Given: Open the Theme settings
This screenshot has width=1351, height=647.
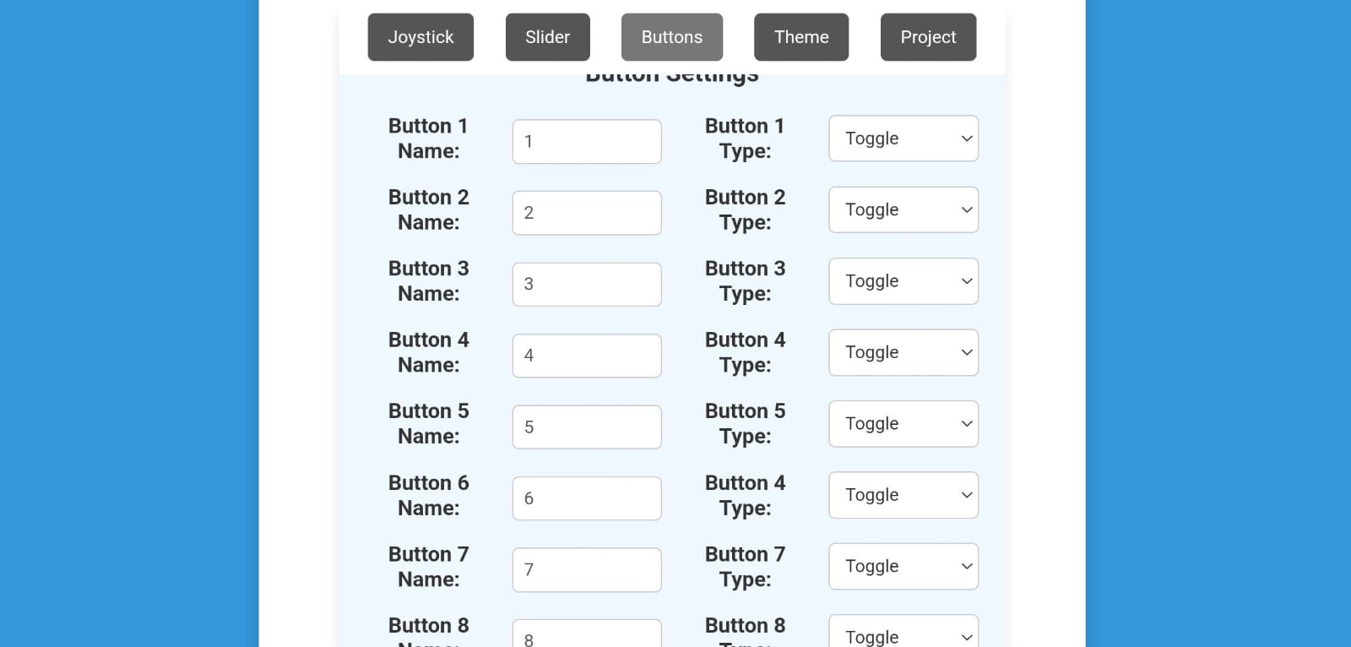Looking at the screenshot, I should 800,36.
